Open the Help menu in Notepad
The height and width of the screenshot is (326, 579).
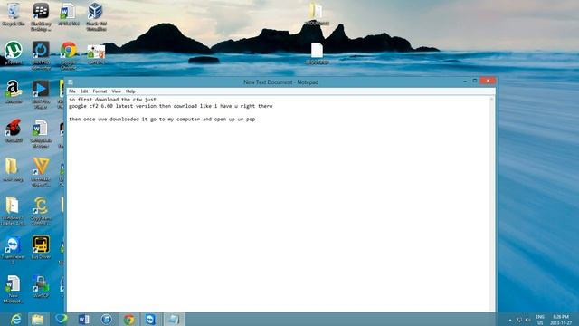coord(130,91)
